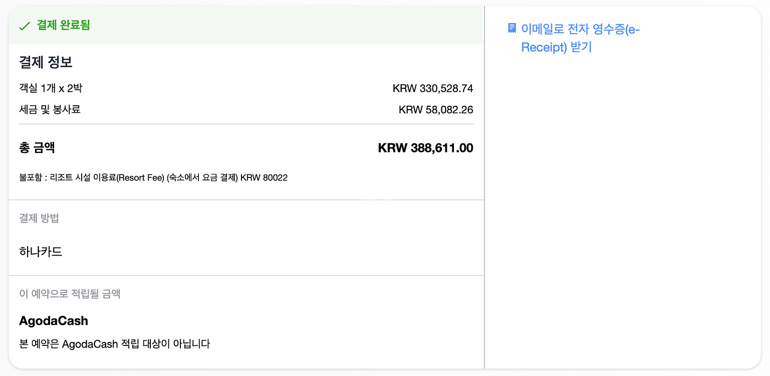Select the 이 예약으로 적립될 금액 label
This screenshot has height=376, width=770.
(70, 294)
